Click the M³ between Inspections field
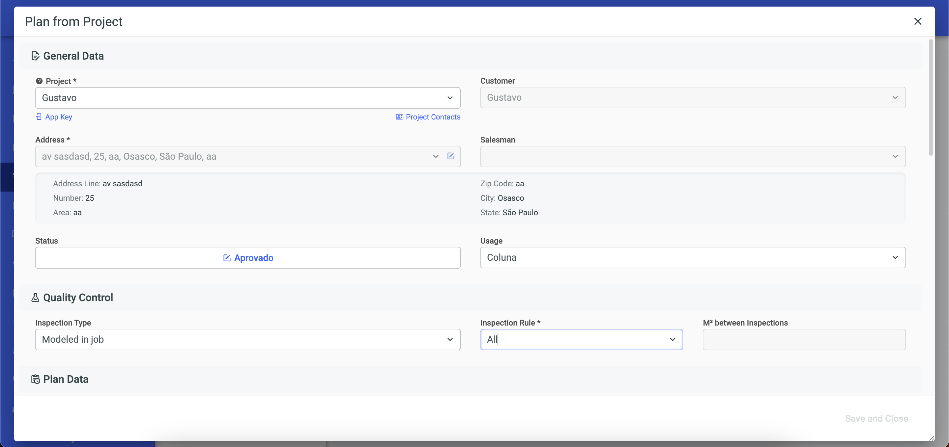The height and width of the screenshot is (447, 949). coord(804,339)
